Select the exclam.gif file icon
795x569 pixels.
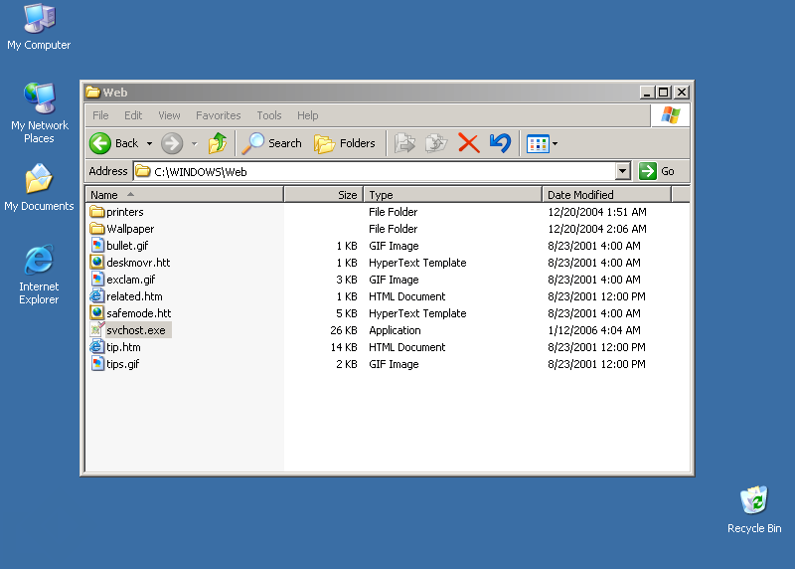pyautogui.click(x=97, y=279)
